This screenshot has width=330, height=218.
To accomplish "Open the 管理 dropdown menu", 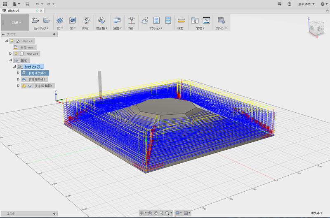I will click(x=200, y=28).
